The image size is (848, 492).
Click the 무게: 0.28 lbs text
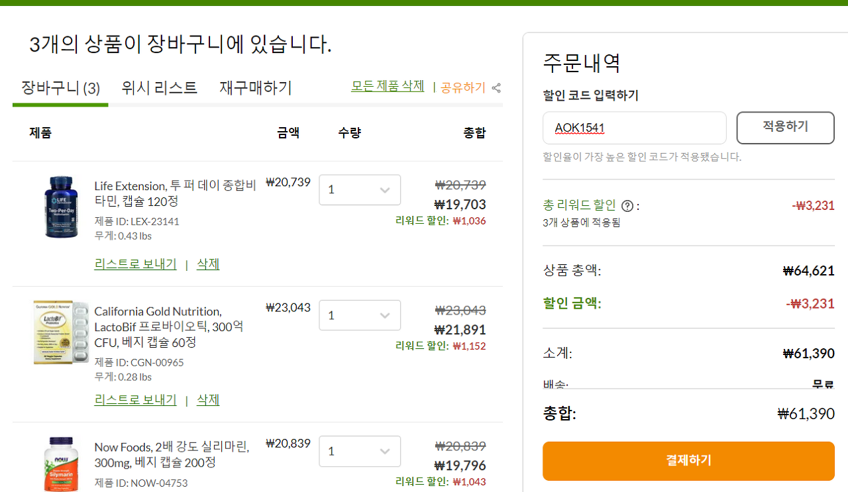[123, 377]
